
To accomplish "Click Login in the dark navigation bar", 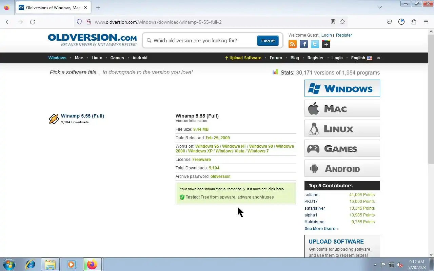I will (337, 58).
